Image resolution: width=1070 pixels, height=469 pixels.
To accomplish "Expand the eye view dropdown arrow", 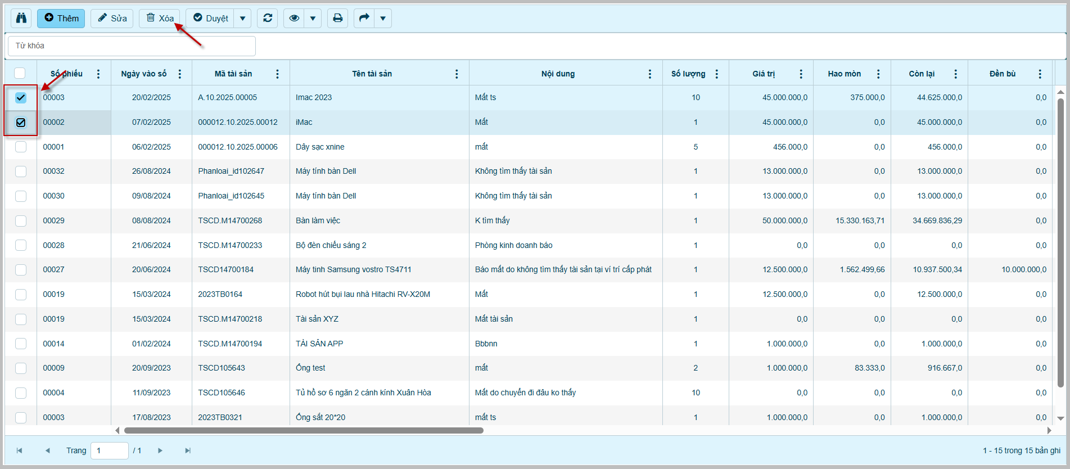I will (313, 18).
